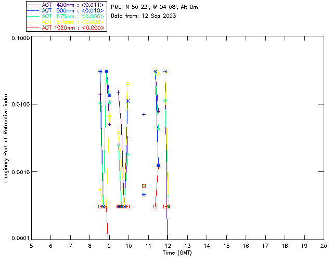The height and width of the screenshot is (266, 333).
Task: Click the y-axis tick label '0.0010'
Action: tap(20, 172)
